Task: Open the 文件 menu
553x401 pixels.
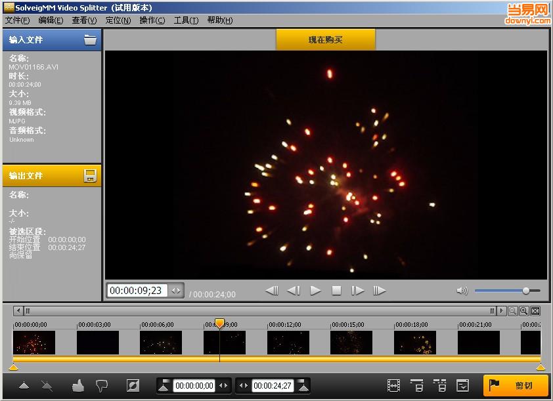Action: (17, 20)
